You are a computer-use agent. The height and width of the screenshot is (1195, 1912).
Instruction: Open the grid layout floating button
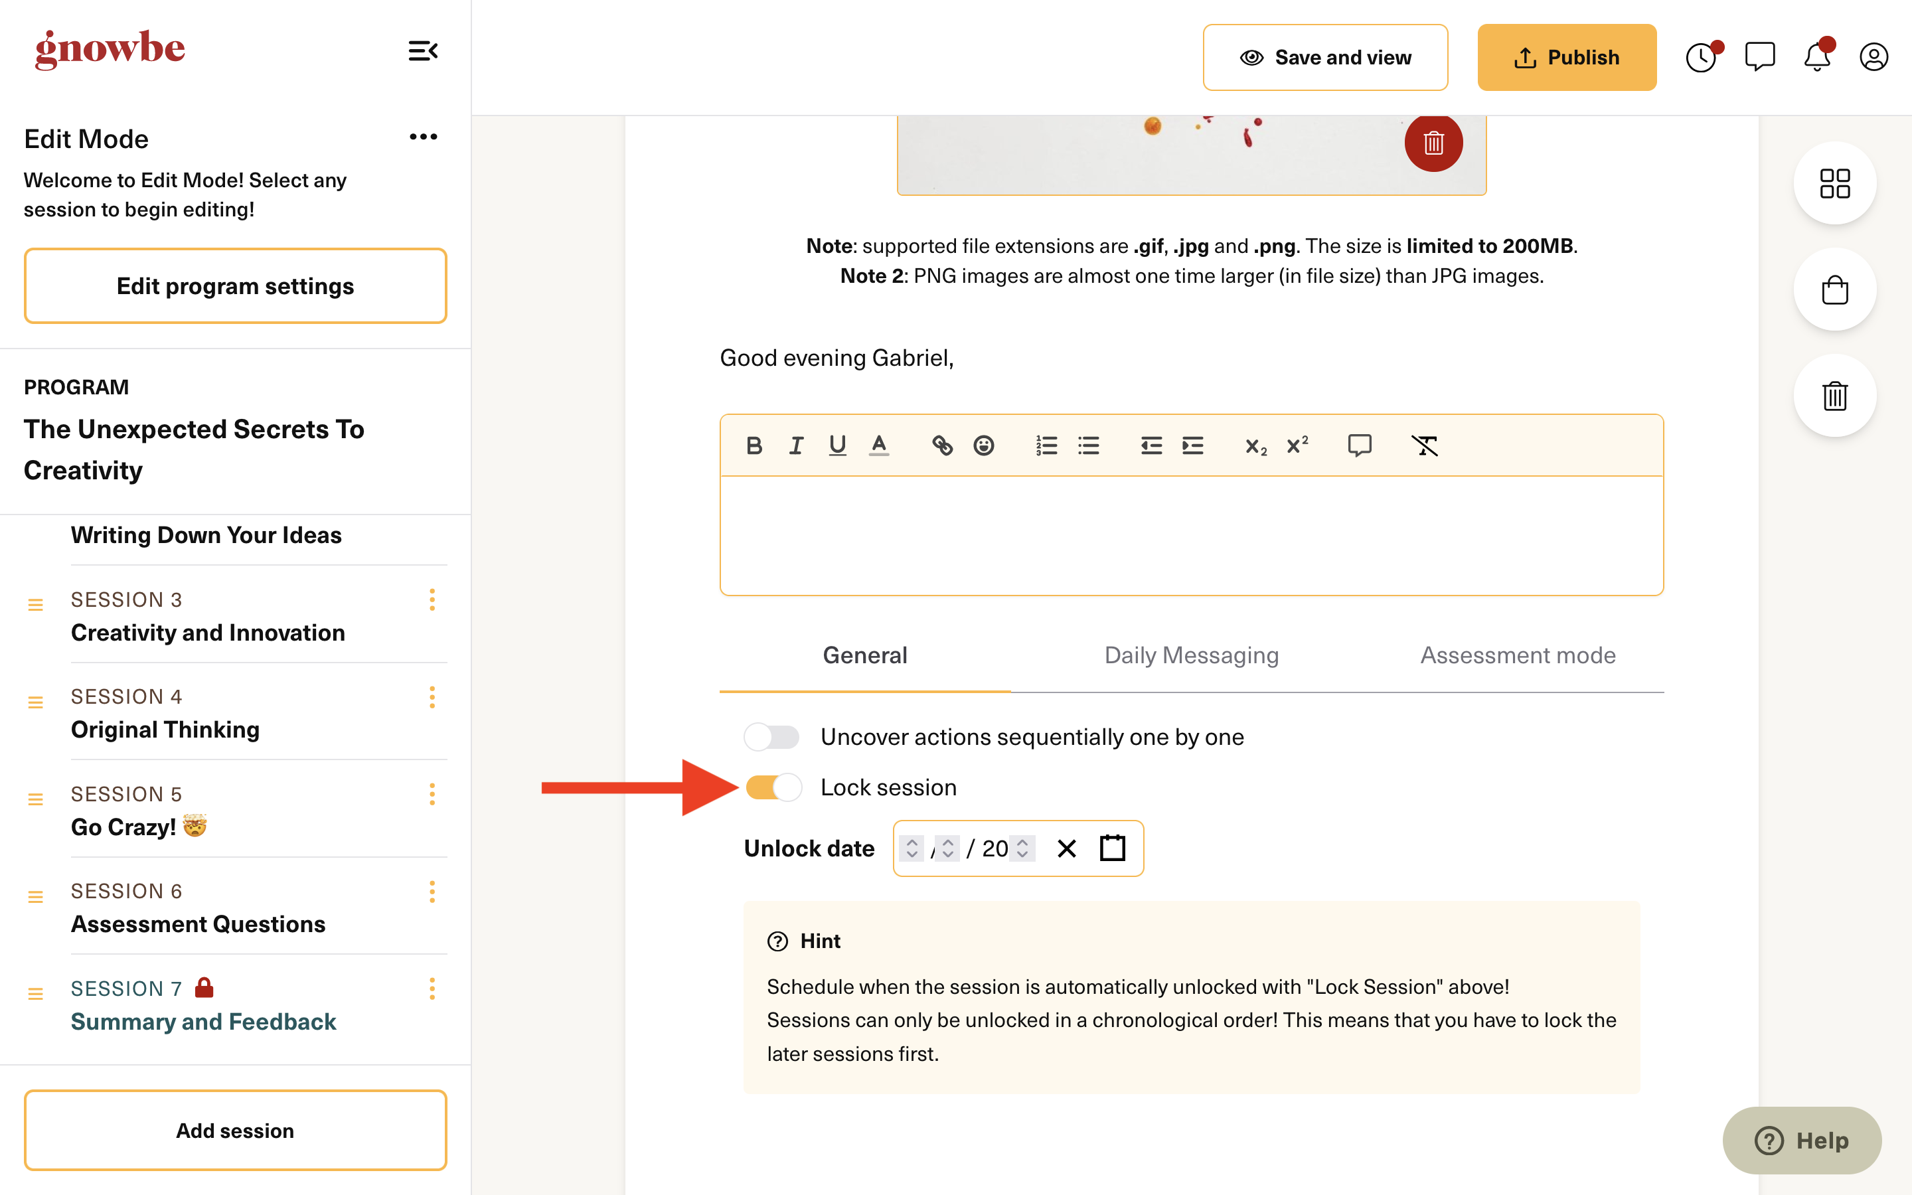(1834, 183)
